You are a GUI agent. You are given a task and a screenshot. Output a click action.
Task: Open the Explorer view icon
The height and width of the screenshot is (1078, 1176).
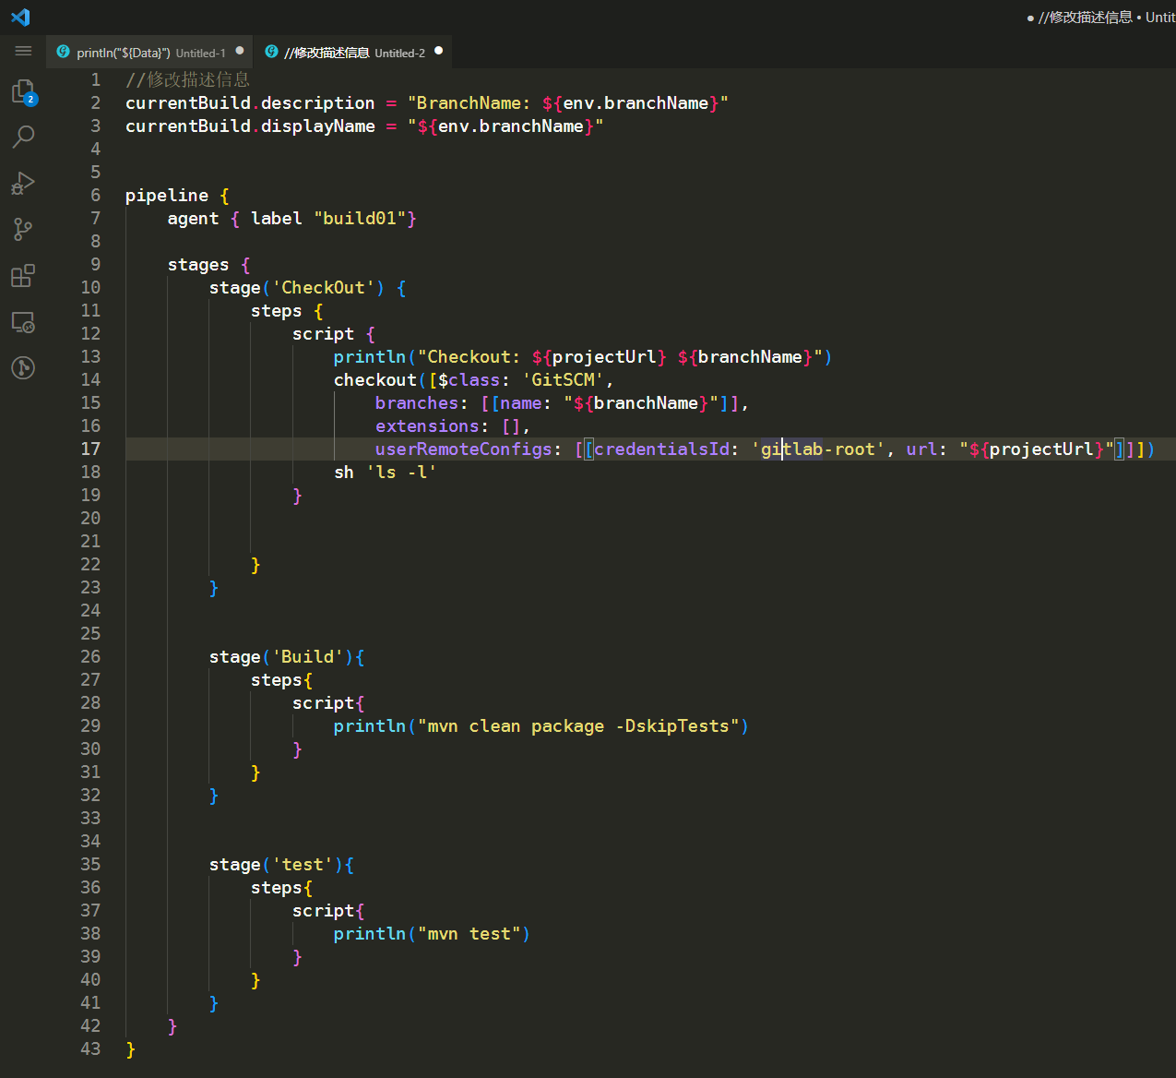click(x=23, y=91)
